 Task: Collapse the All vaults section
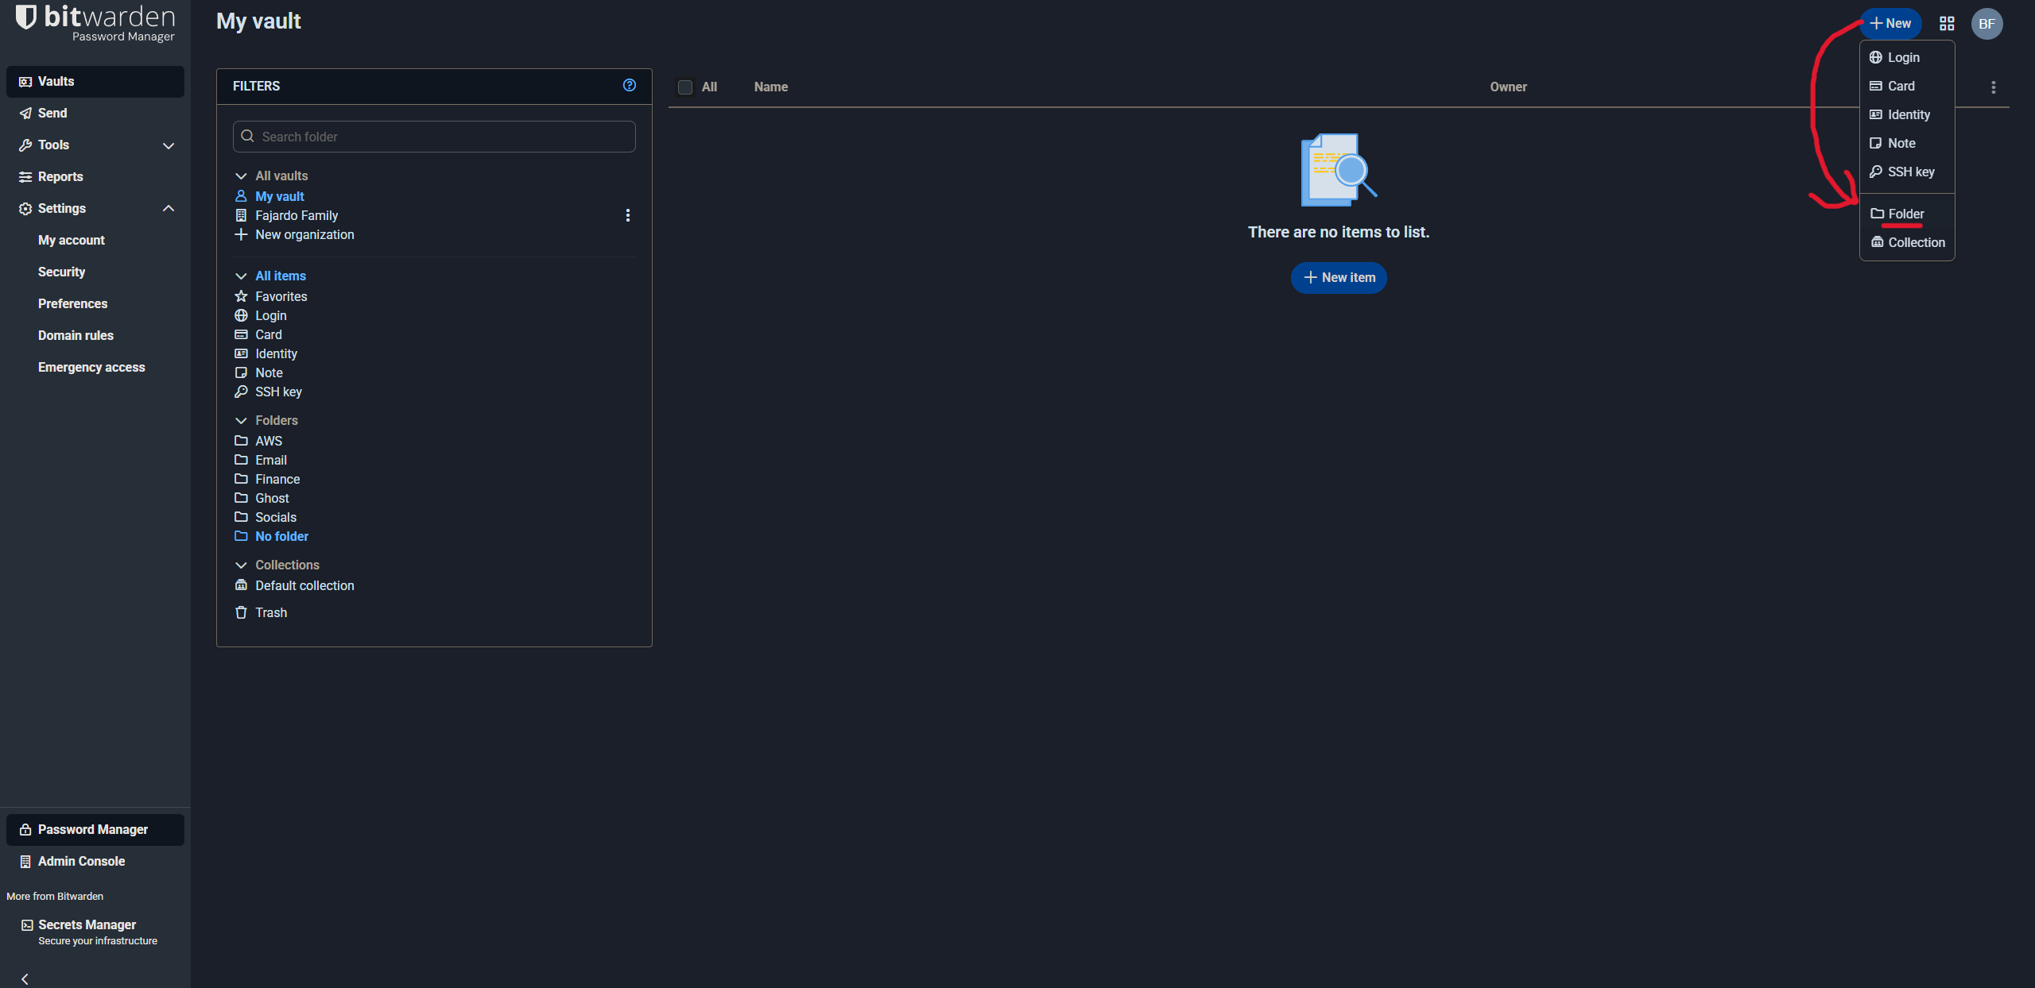point(241,176)
